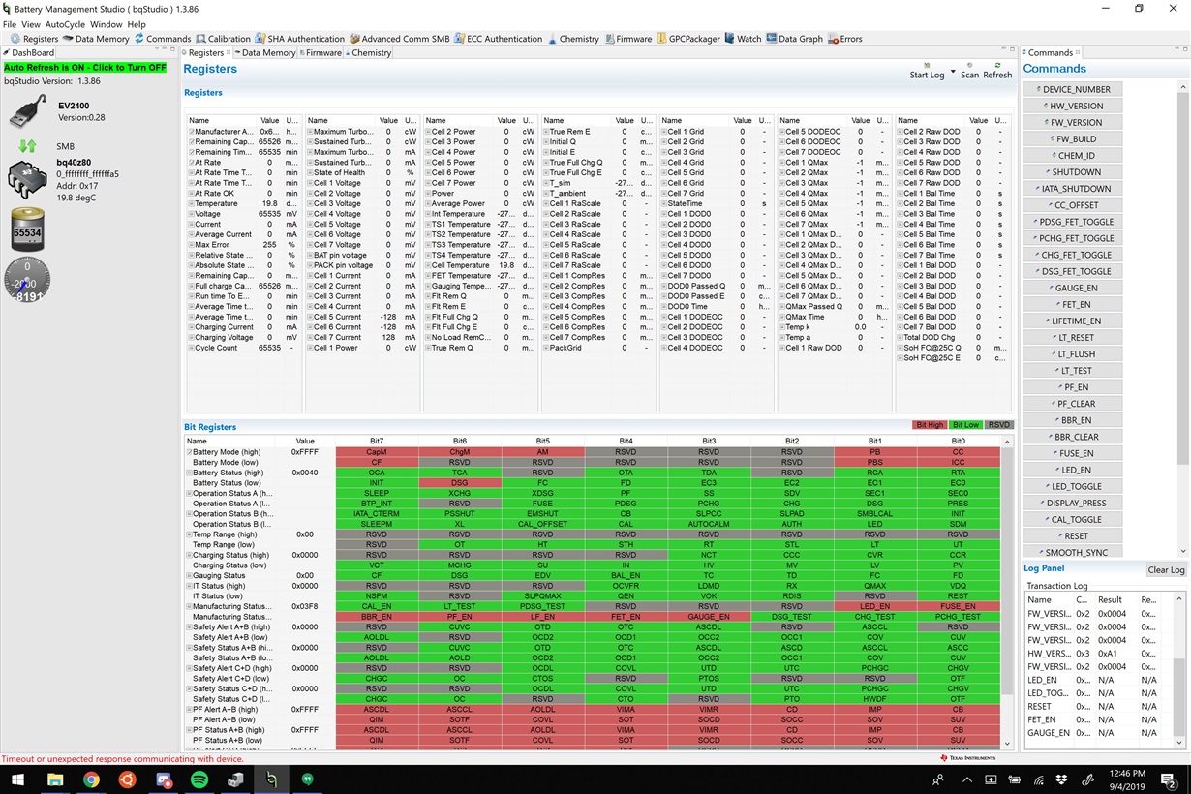Screen dimensions: 1191x794
Task: Open Advanced Comm SMB tool
Action: 400,39
